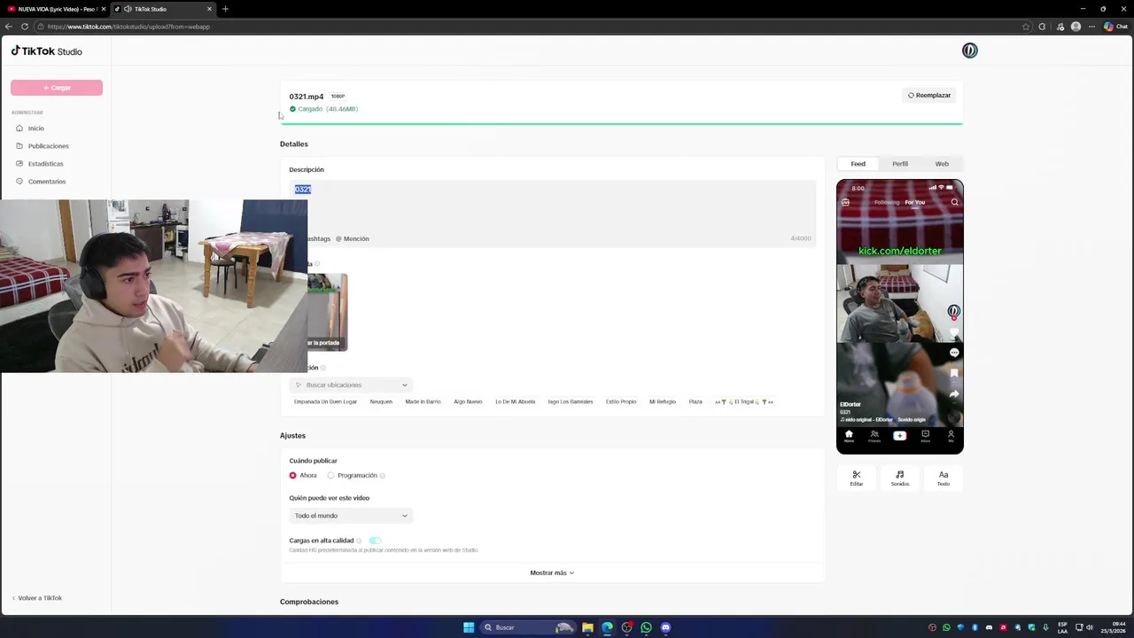1134x638 pixels.
Task: Click the pink Cargar button
Action: (x=57, y=88)
